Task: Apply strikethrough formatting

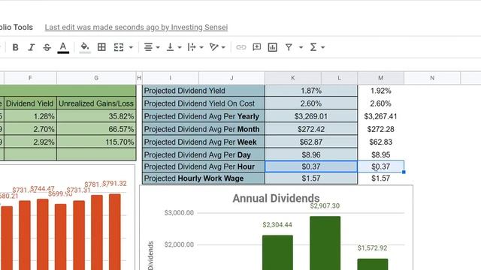Action: [47, 47]
